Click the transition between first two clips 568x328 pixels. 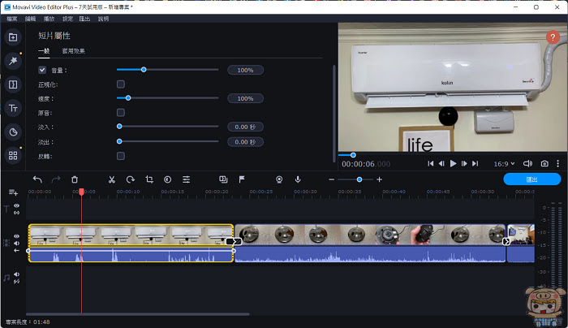(234, 241)
